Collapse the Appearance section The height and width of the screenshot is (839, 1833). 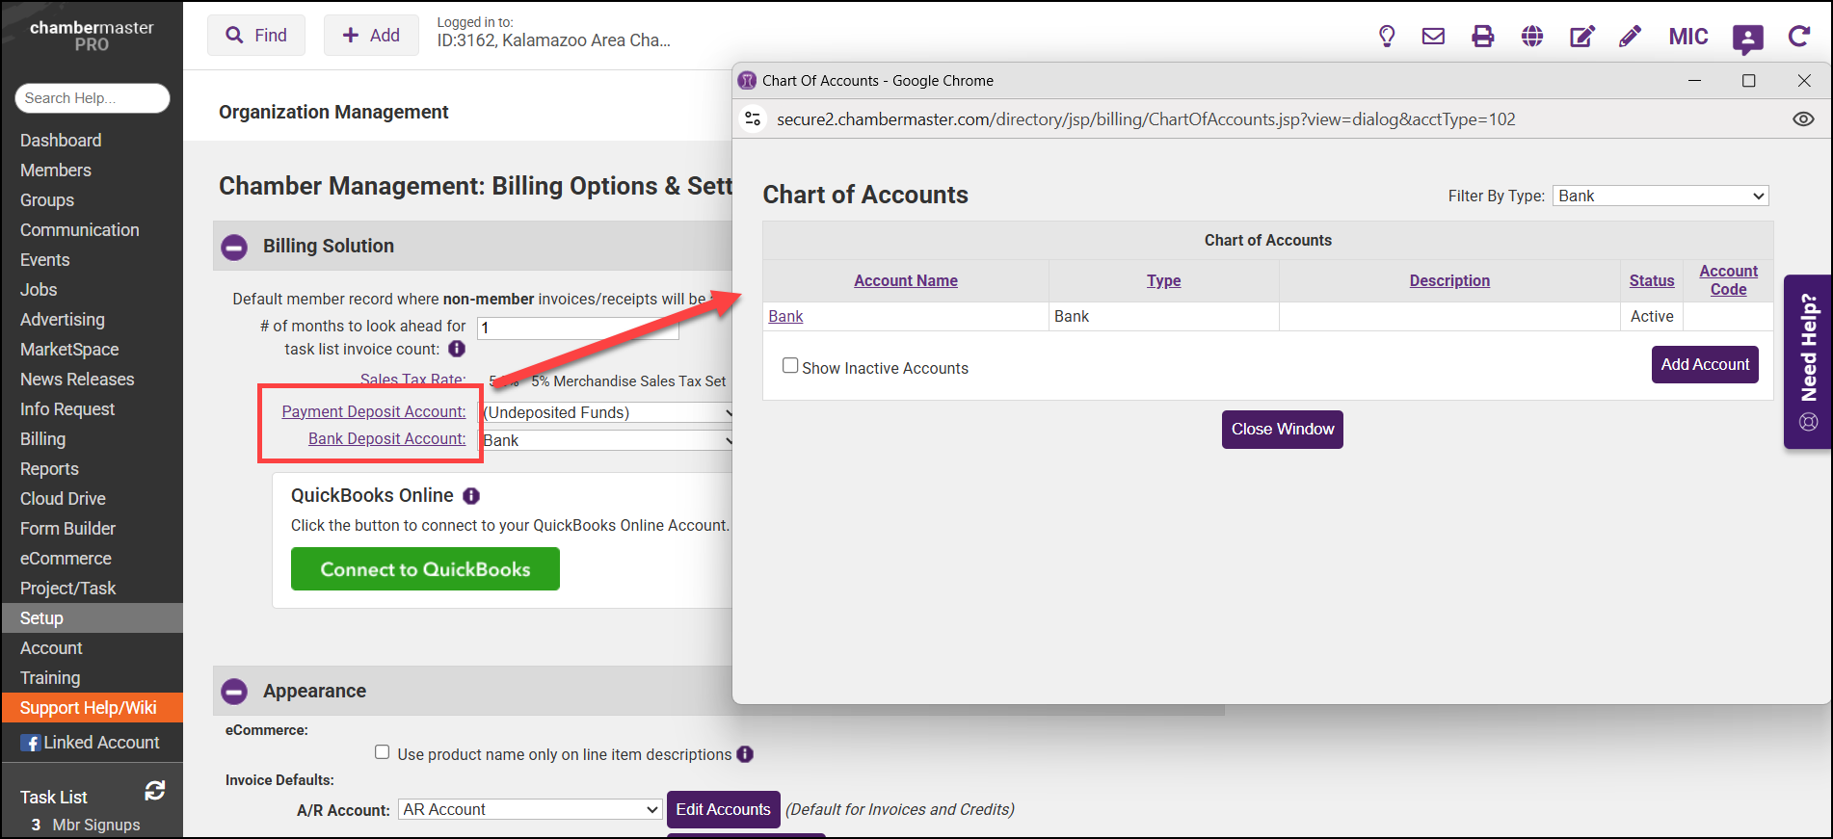click(x=234, y=692)
